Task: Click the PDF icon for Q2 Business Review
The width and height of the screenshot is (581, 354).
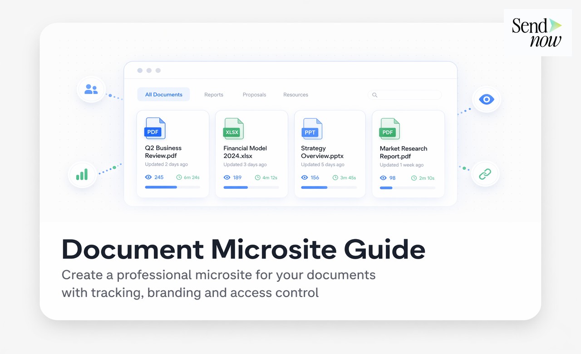Action: pos(155,128)
